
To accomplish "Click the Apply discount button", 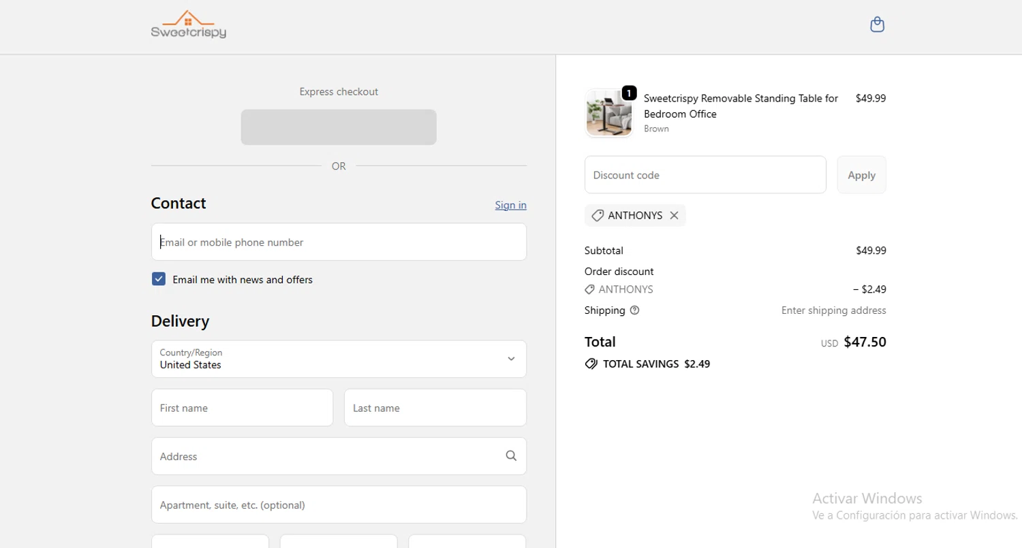I will coord(861,175).
